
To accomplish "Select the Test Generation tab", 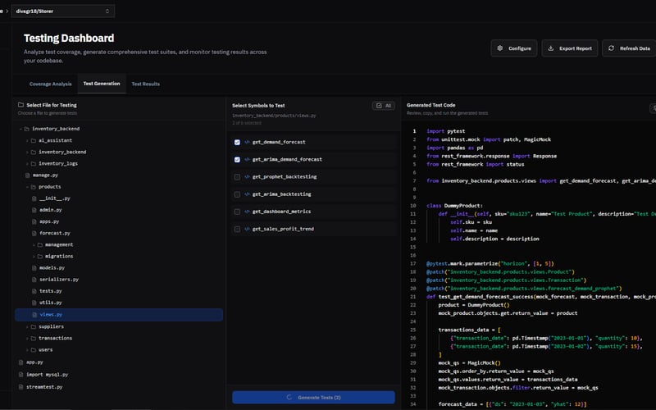I will 102,84.
